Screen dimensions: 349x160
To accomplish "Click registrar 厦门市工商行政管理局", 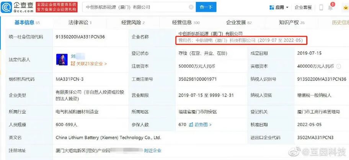I will pyautogui.click(x=318, y=112).
